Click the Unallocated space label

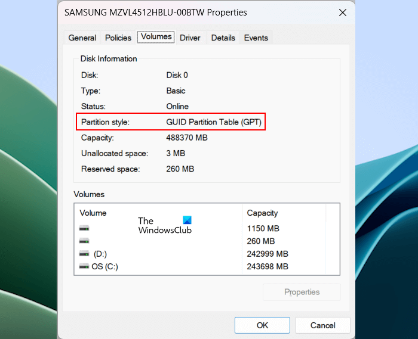click(115, 154)
